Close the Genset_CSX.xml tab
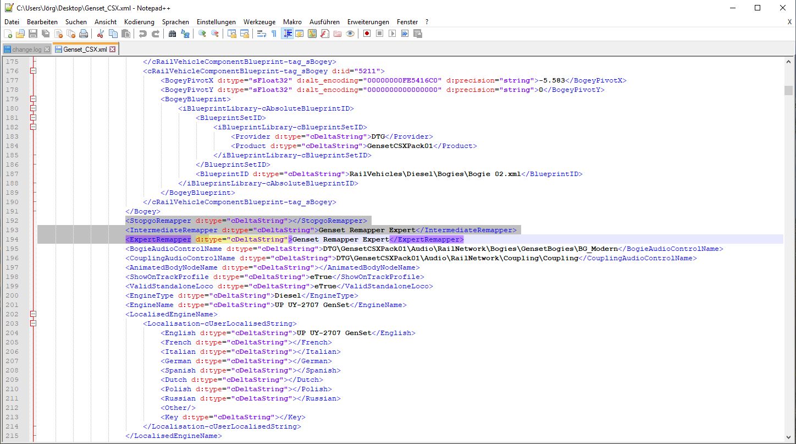 tap(112, 50)
